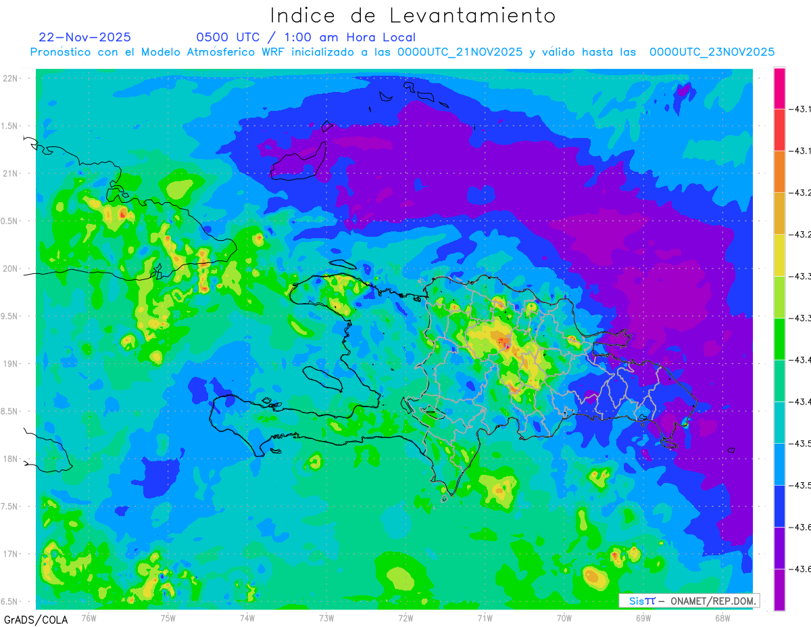Click the "74W" longitude label

click(247, 618)
